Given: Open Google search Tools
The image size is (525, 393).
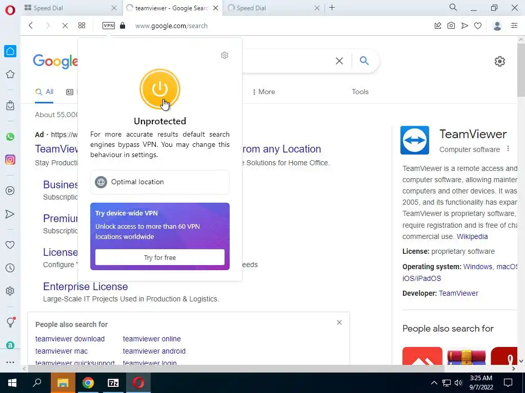Looking at the screenshot, I should click(360, 92).
